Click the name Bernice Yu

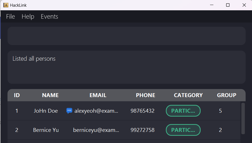point(46,130)
